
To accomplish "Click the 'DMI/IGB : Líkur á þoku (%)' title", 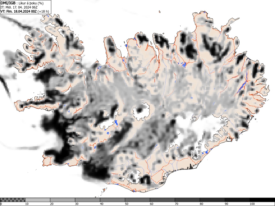I will click(x=22, y=3).
